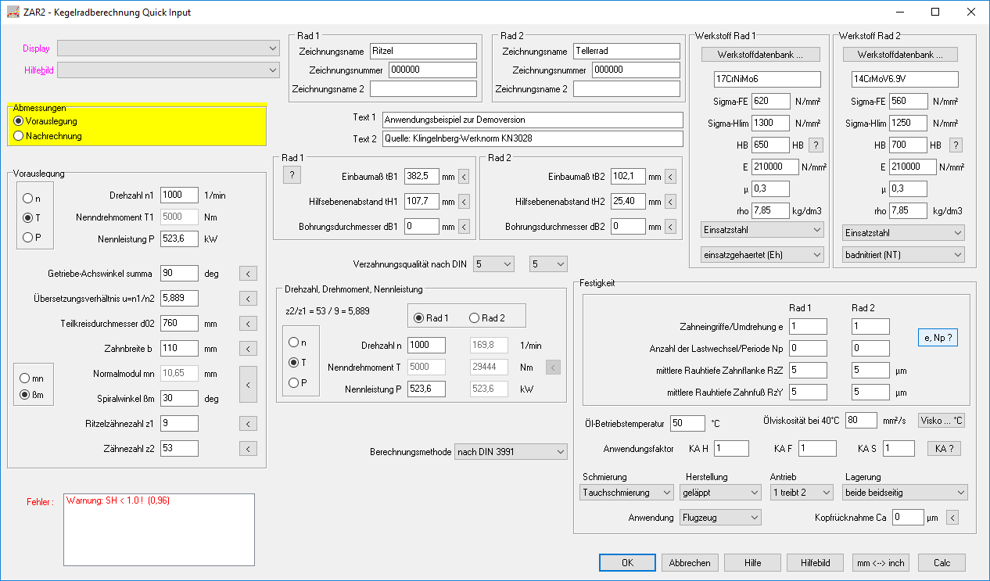This screenshot has height=581, width=990.
Task: Choose 'T' in the Drehzahl, Drehmoment, Nennleistung group
Action: pyautogui.click(x=298, y=363)
